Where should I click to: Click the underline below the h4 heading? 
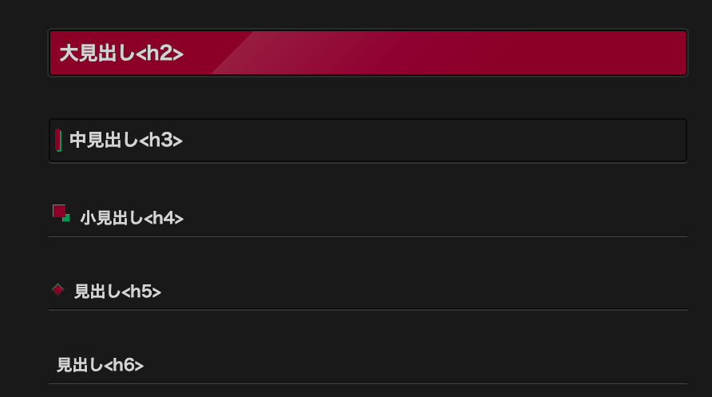click(x=367, y=236)
